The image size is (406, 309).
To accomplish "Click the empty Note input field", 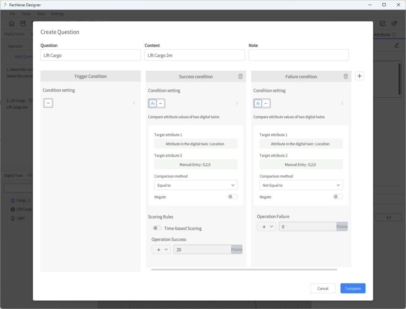I will click(x=299, y=55).
